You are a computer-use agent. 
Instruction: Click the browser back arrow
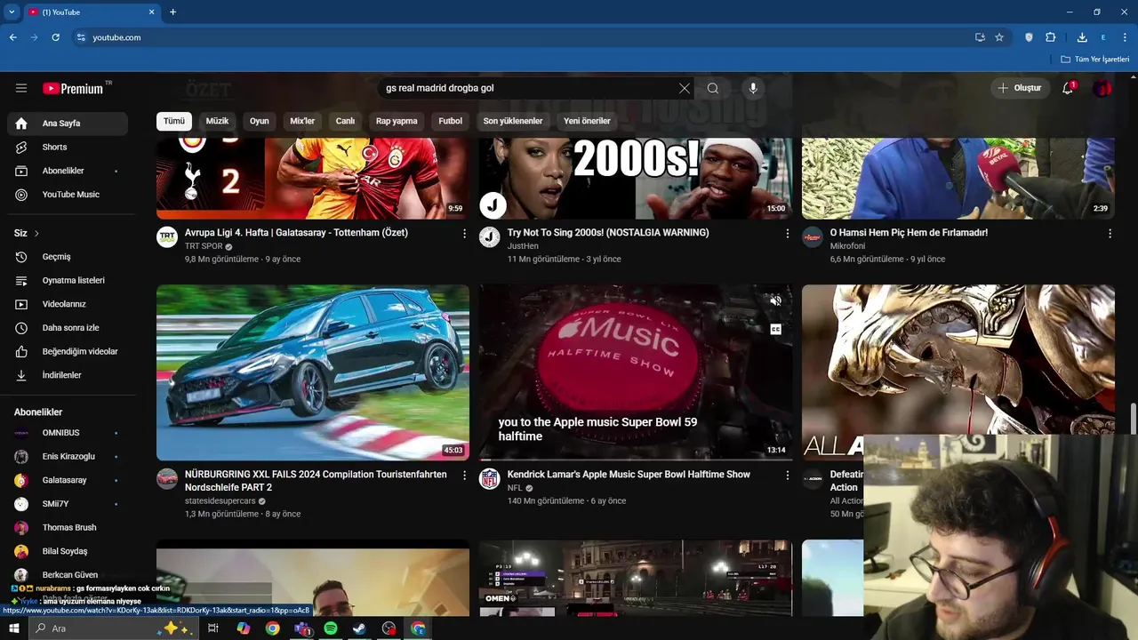[12, 37]
